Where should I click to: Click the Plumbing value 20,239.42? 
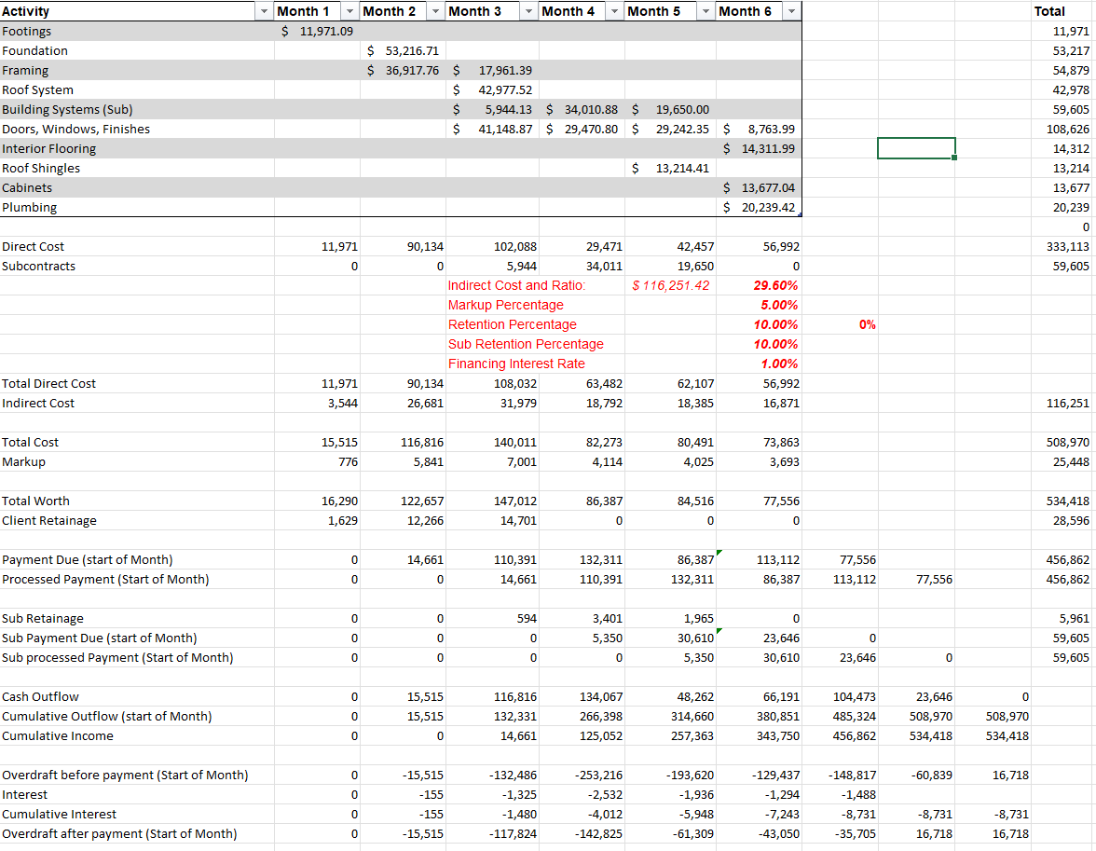[759, 207]
